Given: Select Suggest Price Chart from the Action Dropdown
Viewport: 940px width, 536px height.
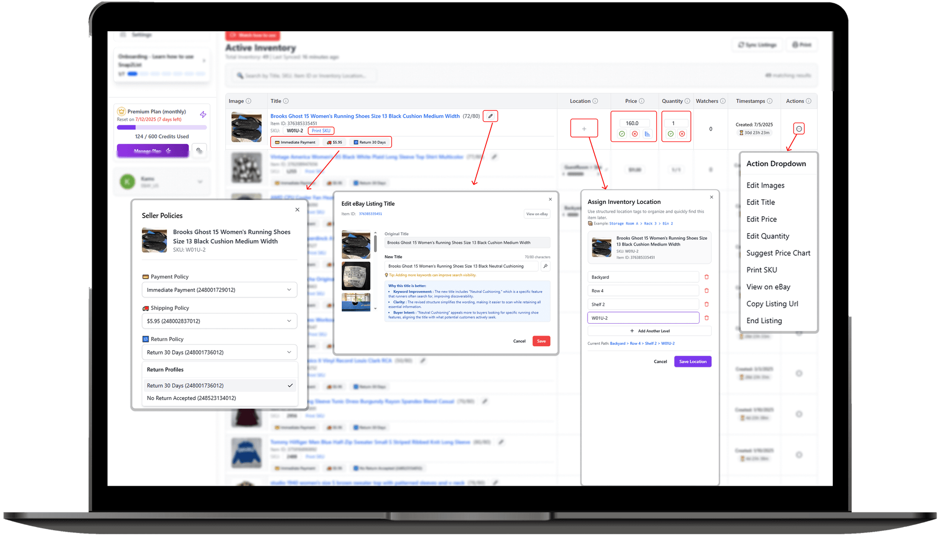Looking at the screenshot, I should [778, 253].
